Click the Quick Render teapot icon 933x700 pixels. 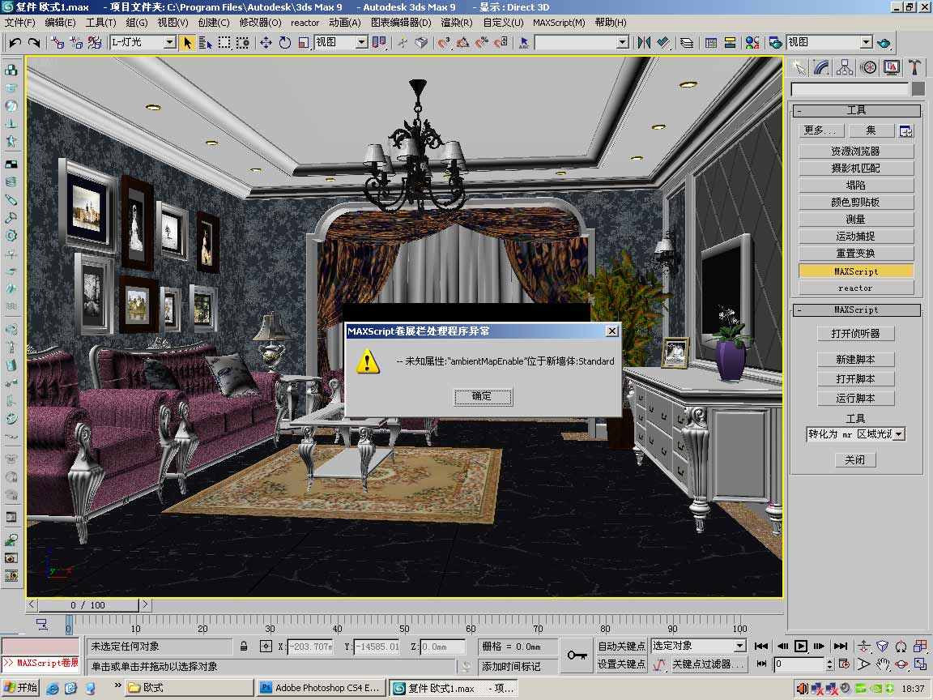point(884,42)
